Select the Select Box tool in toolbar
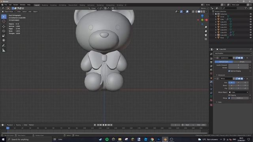This screenshot has width=253, height=142. click(x=4, y=17)
